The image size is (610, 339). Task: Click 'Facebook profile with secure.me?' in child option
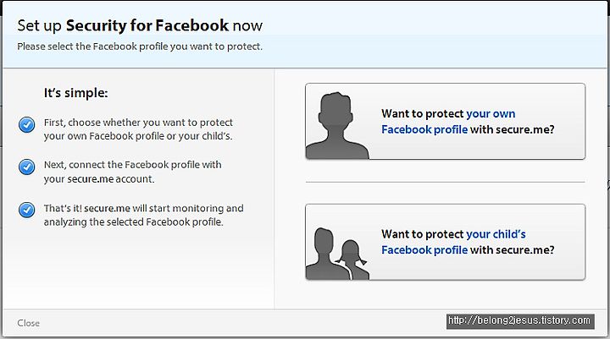click(x=468, y=250)
